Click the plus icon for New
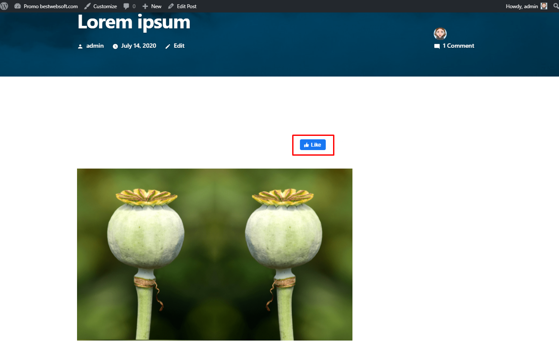This screenshot has height=344, width=559. point(145,6)
